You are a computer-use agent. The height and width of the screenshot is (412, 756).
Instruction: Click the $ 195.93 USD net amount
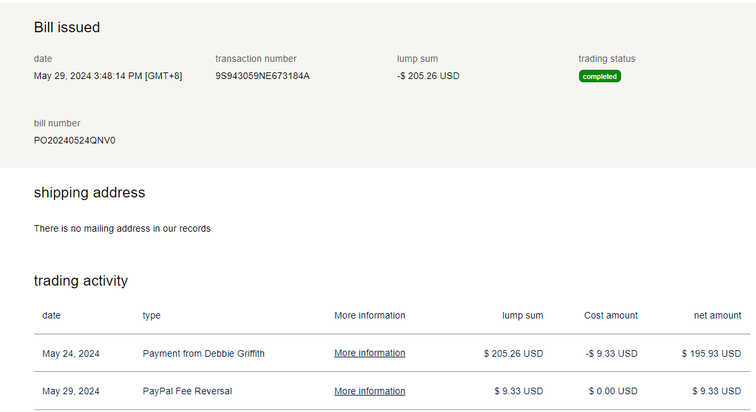tap(711, 353)
